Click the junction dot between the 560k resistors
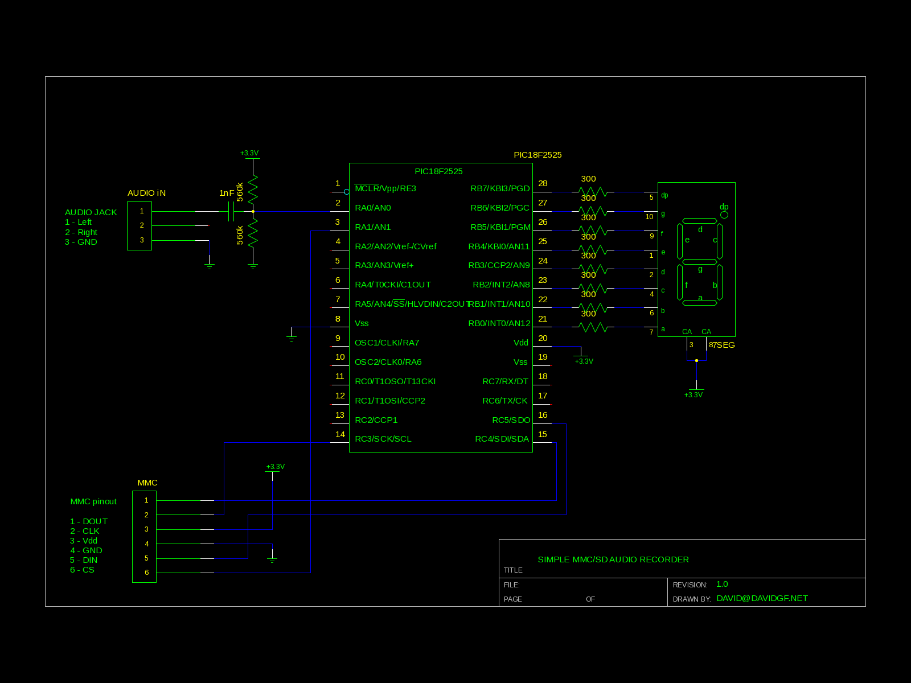The height and width of the screenshot is (683, 911). pos(253,211)
